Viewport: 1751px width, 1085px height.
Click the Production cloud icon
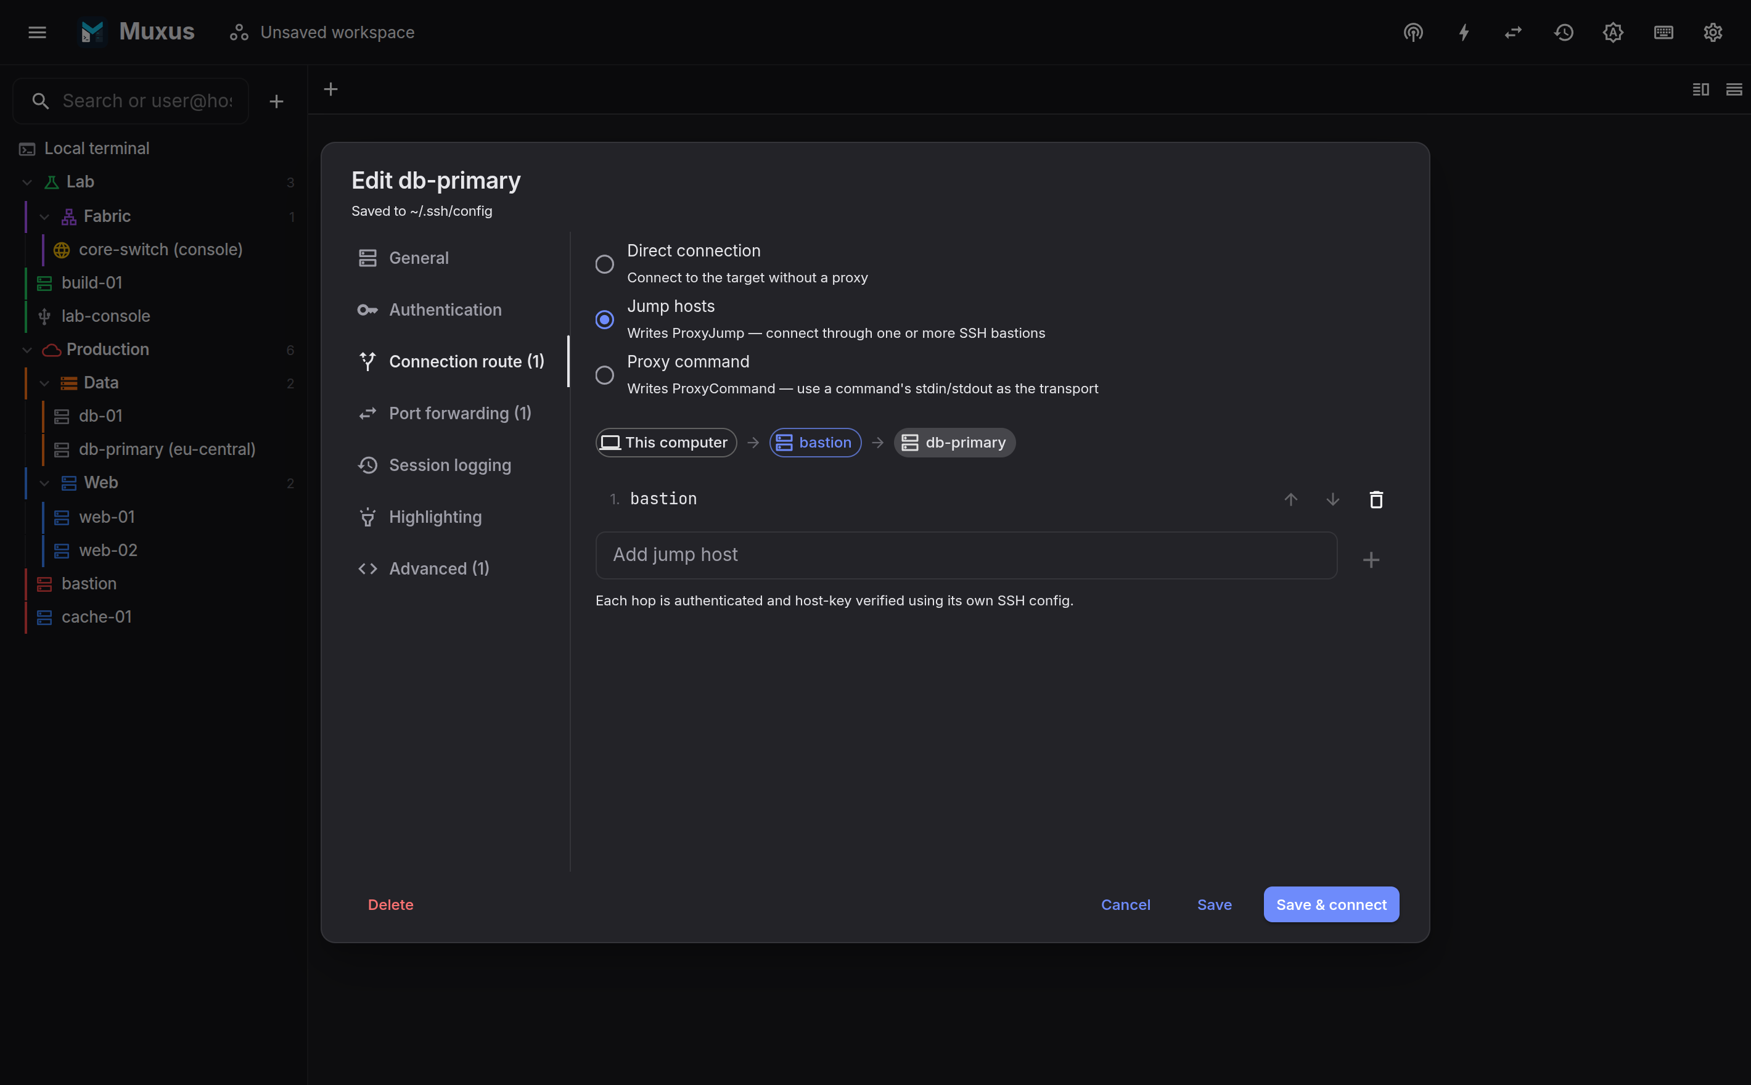(52, 350)
